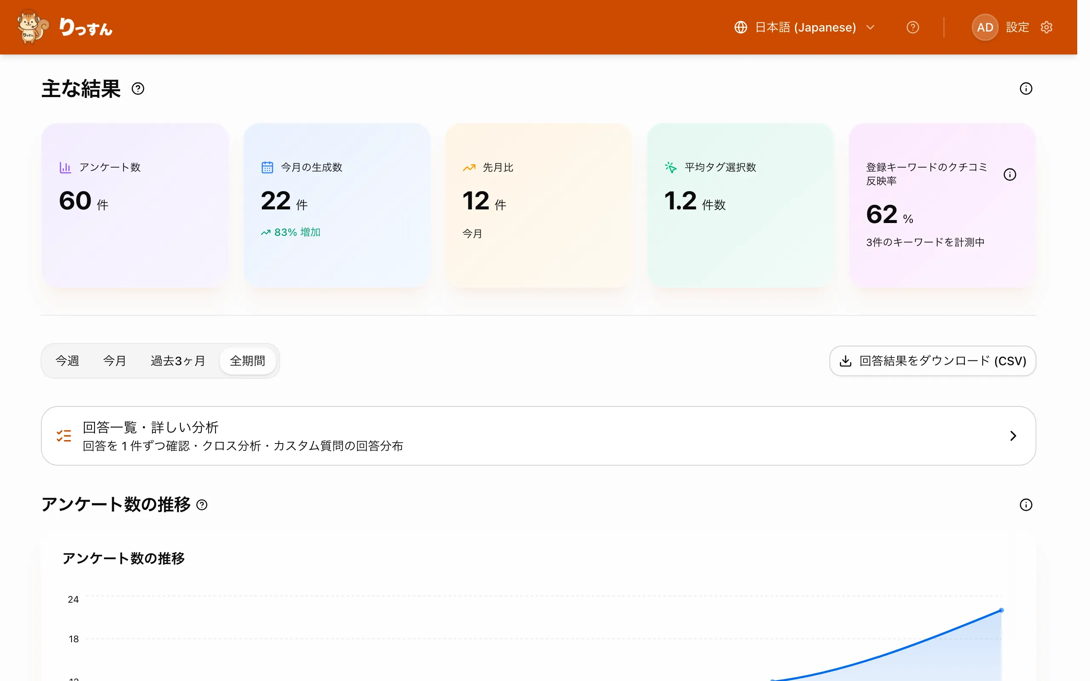Click info icon right of アンケート数の推移
This screenshot has width=1090, height=681.
1026,505
